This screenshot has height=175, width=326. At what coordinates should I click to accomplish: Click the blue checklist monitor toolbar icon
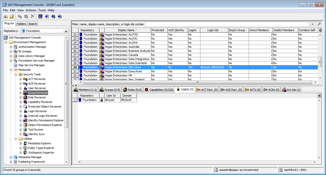pos(40,16)
